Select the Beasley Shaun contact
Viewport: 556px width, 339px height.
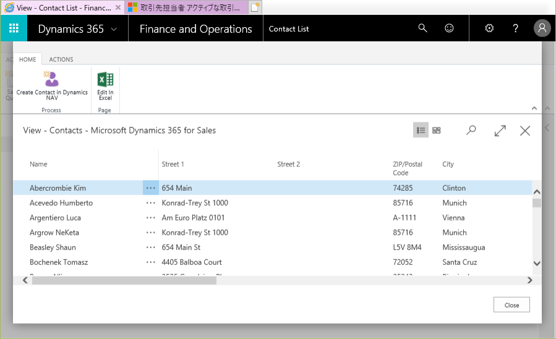(53, 248)
